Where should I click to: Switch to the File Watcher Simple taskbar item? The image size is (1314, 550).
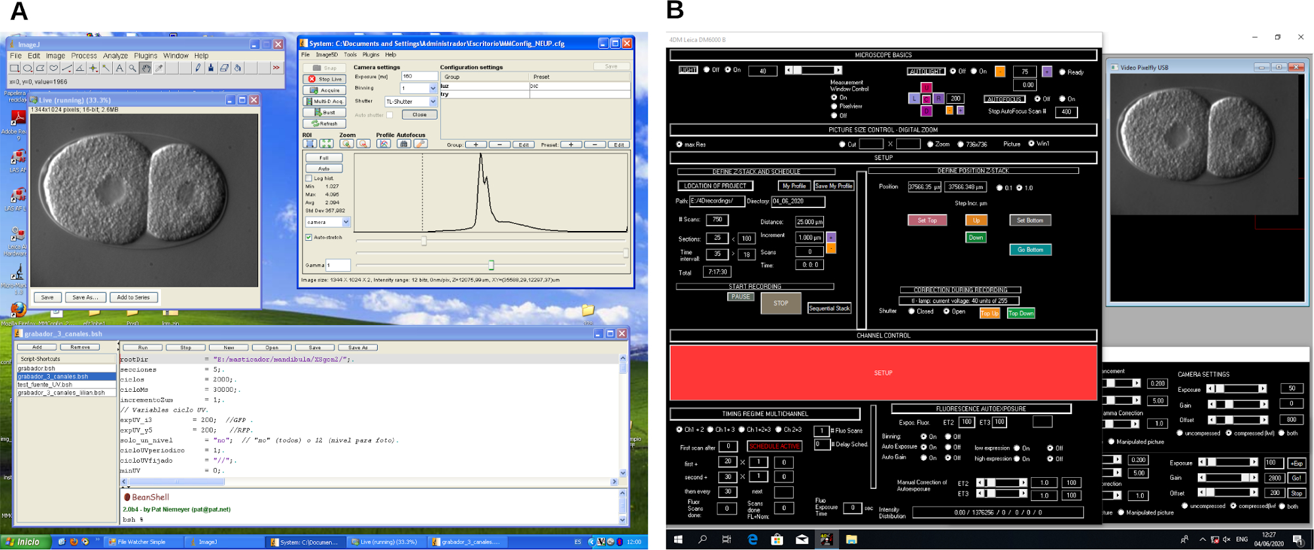pyautogui.click(x=143, y=542)
